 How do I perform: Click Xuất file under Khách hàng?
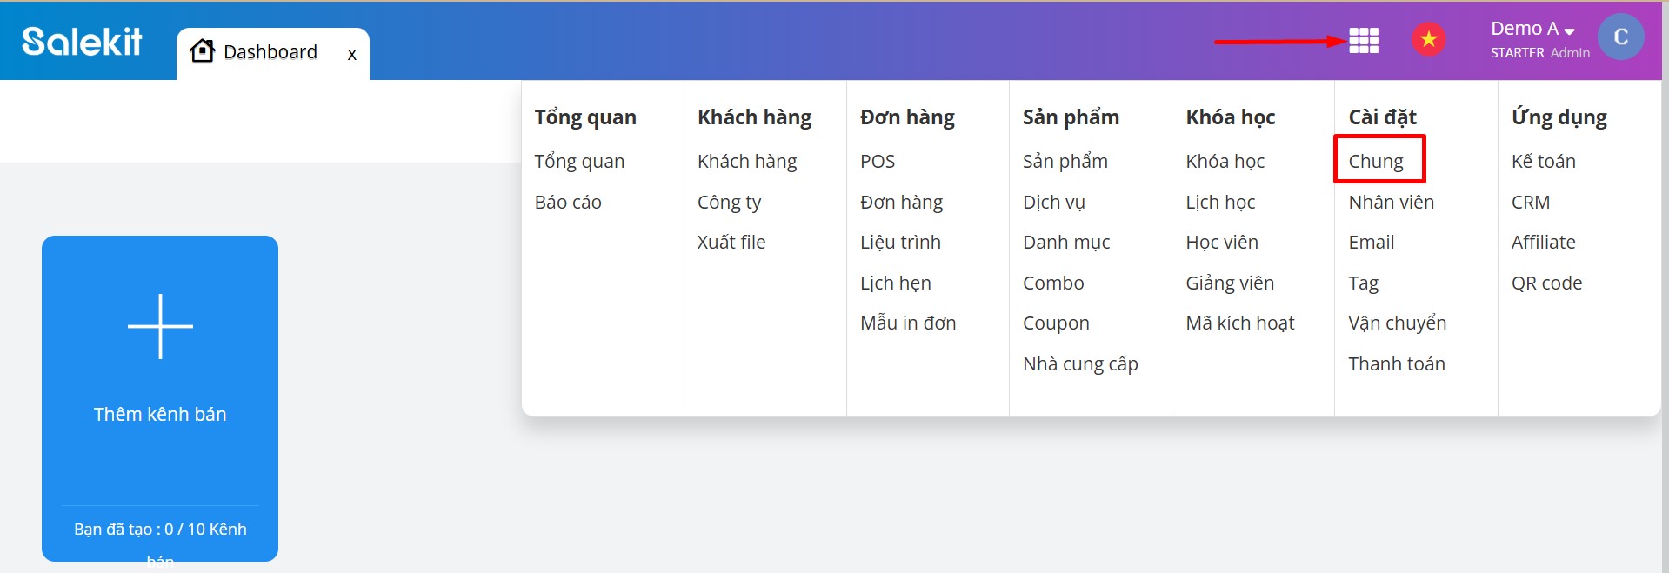731,243
